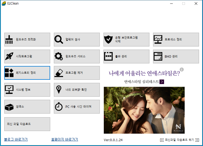
Task: Click the blocks icon for 레지스트리 정리
Action: point(9,73)
